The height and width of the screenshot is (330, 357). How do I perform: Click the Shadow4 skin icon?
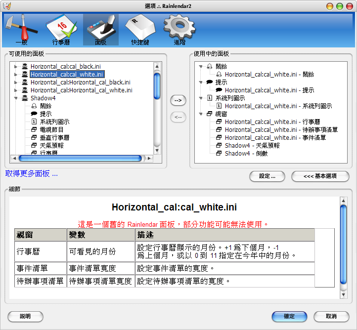25,98
